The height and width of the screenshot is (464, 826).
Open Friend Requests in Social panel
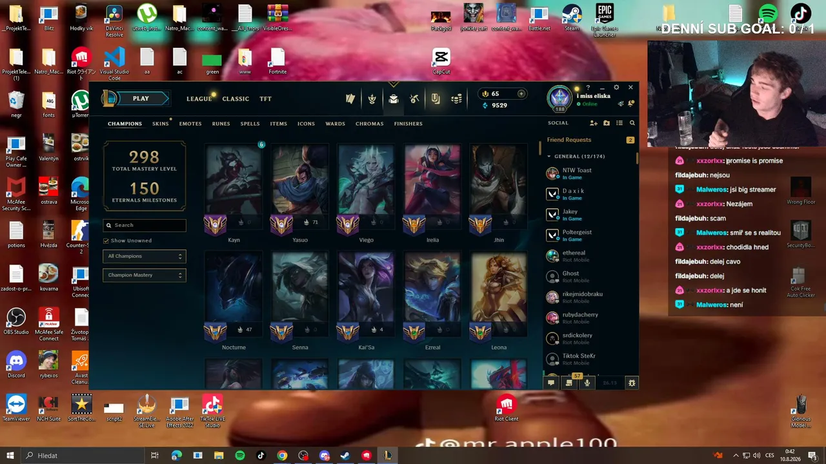pos(590,140)
